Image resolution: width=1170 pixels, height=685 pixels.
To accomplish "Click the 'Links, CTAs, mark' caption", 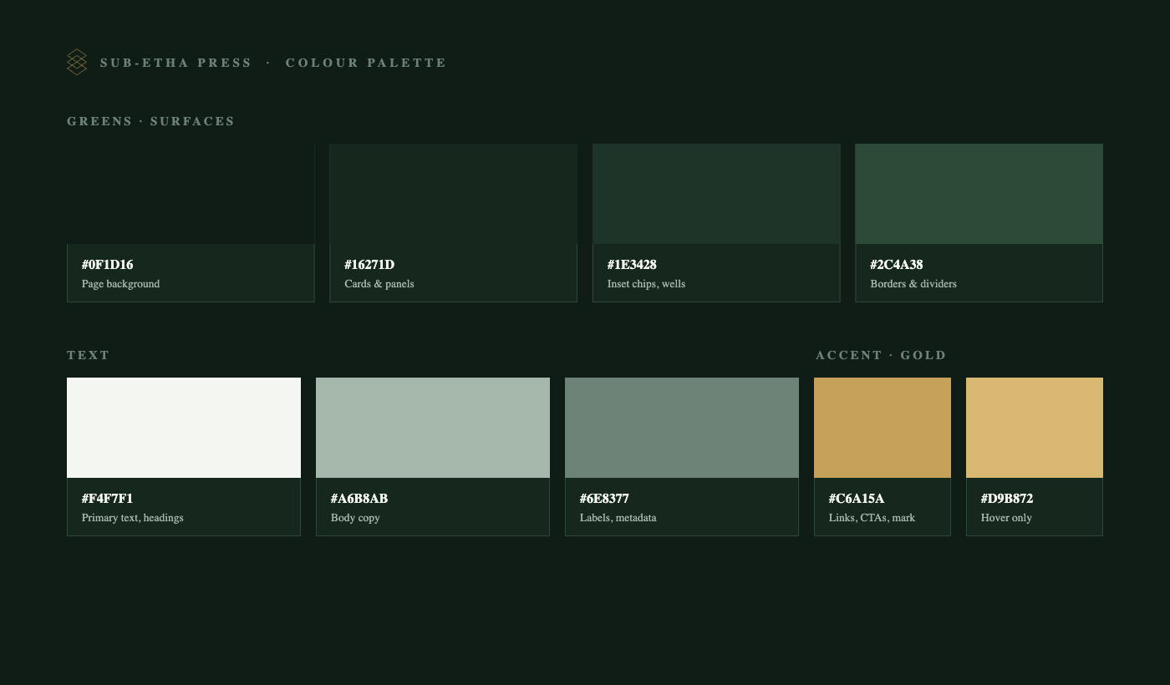I will tap(872, 518).
